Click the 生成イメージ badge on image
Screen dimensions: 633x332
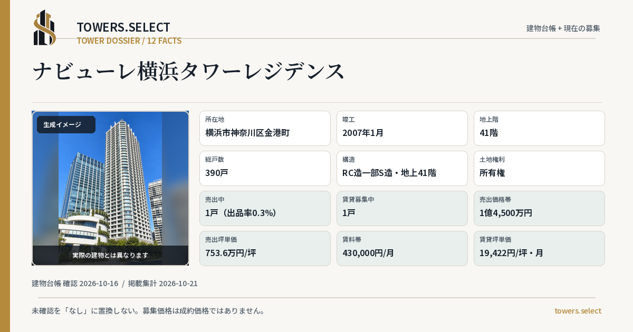(66, 125)
